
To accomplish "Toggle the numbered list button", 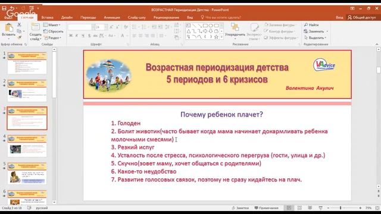I will click(x=144, y=27).
